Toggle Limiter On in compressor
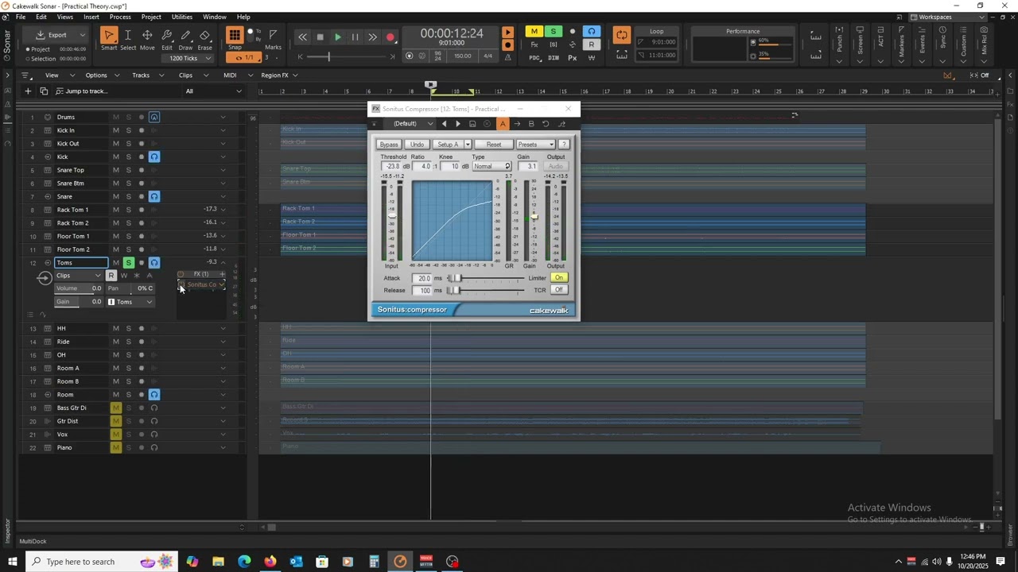The height and width of the screenshot is (572, 1018). (559, 278)
